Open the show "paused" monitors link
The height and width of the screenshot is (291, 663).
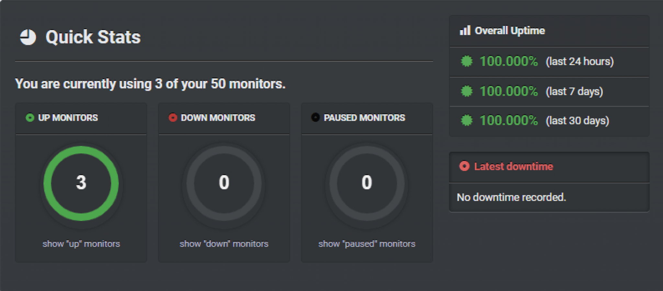(x=367, y=244)
